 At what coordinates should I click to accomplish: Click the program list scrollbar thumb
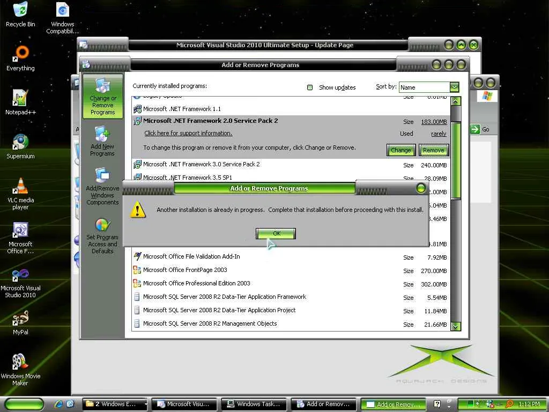click(456, 160)
